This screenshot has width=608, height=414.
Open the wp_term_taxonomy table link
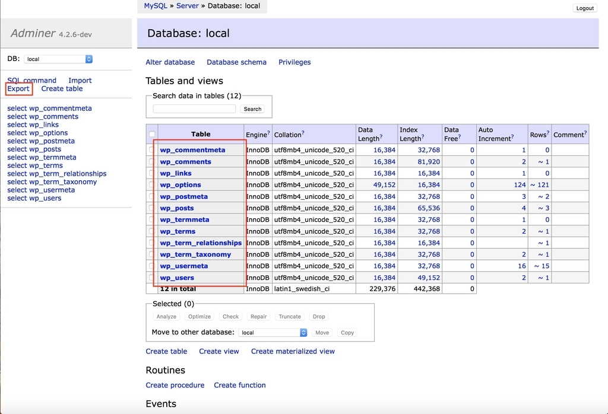click(195, 254)
